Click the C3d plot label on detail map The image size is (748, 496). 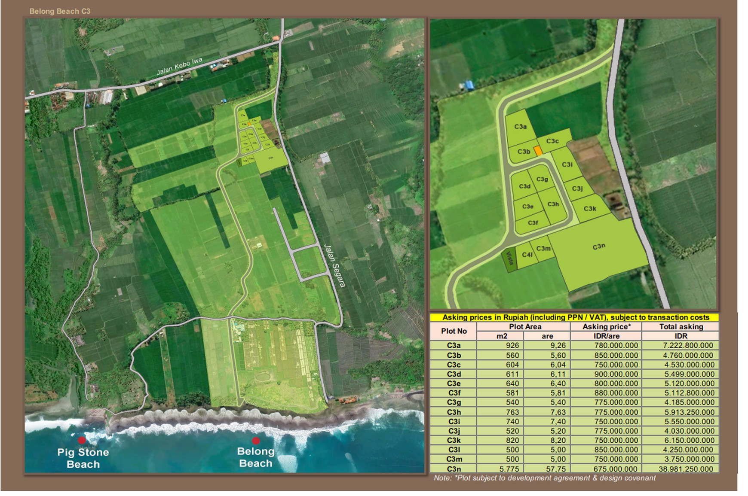tap(524, 186)
